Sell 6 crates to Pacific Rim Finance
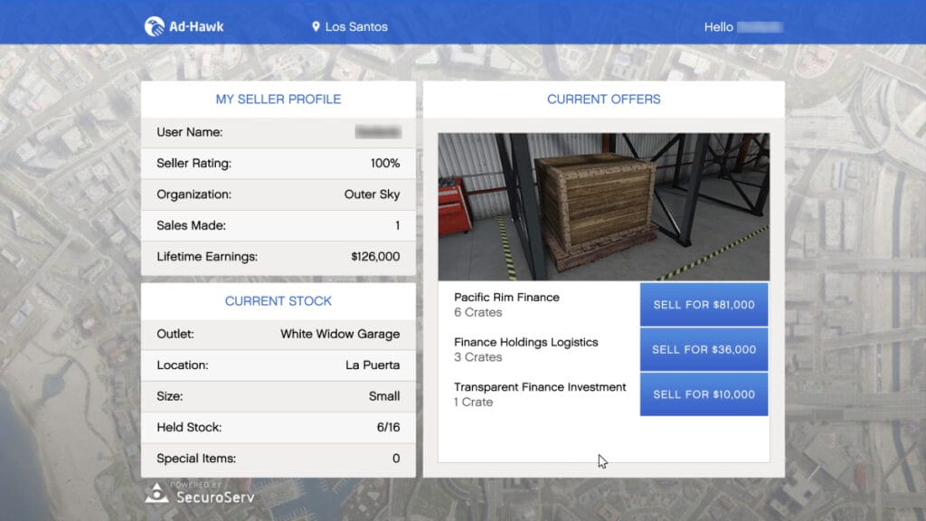The image size is (926, 521). [x=704, y=305]
